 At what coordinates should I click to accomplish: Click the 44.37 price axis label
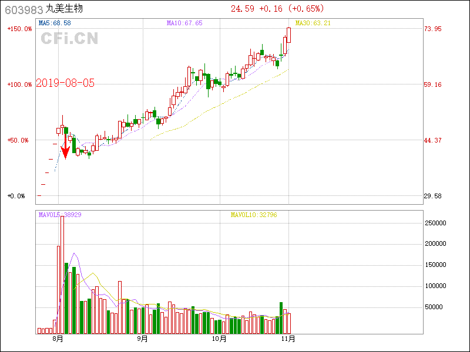(433, 140)
